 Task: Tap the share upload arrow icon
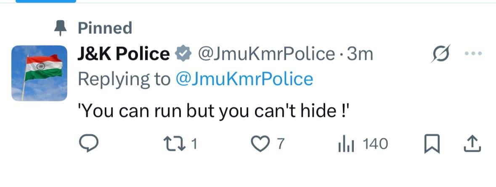[472, 144]
